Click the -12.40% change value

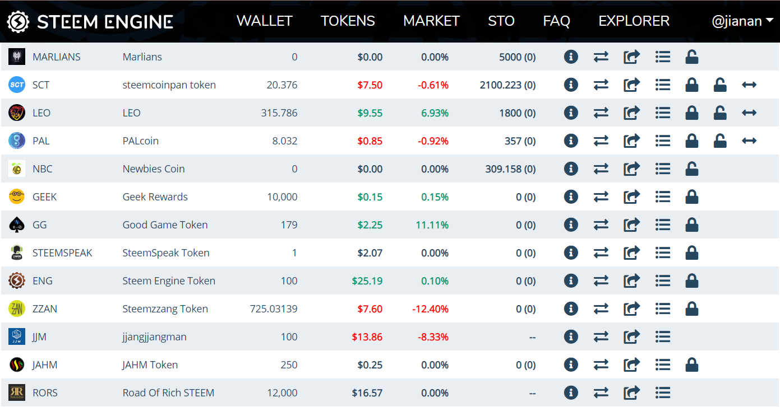431,309
